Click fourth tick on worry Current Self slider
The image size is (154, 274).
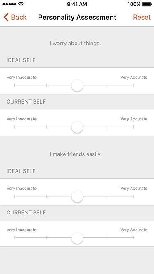pyautogui.click(x=108, y=127)
